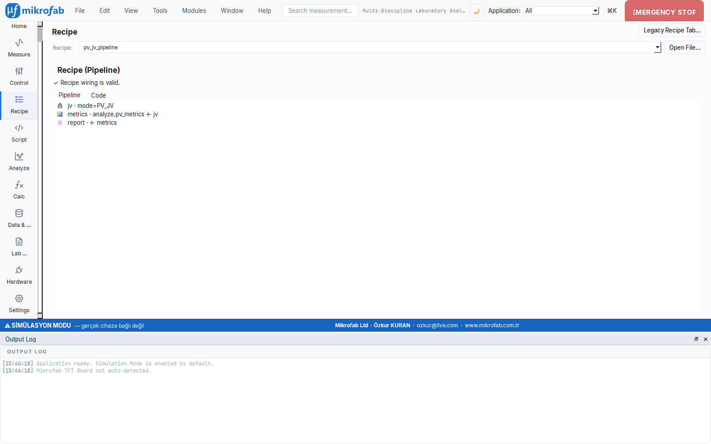Open the www.mikrofab.com.tr link
The image size is (711, 444).
(492, 325)
